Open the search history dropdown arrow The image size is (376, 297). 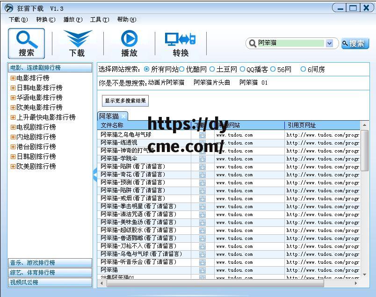coord(331,43)
